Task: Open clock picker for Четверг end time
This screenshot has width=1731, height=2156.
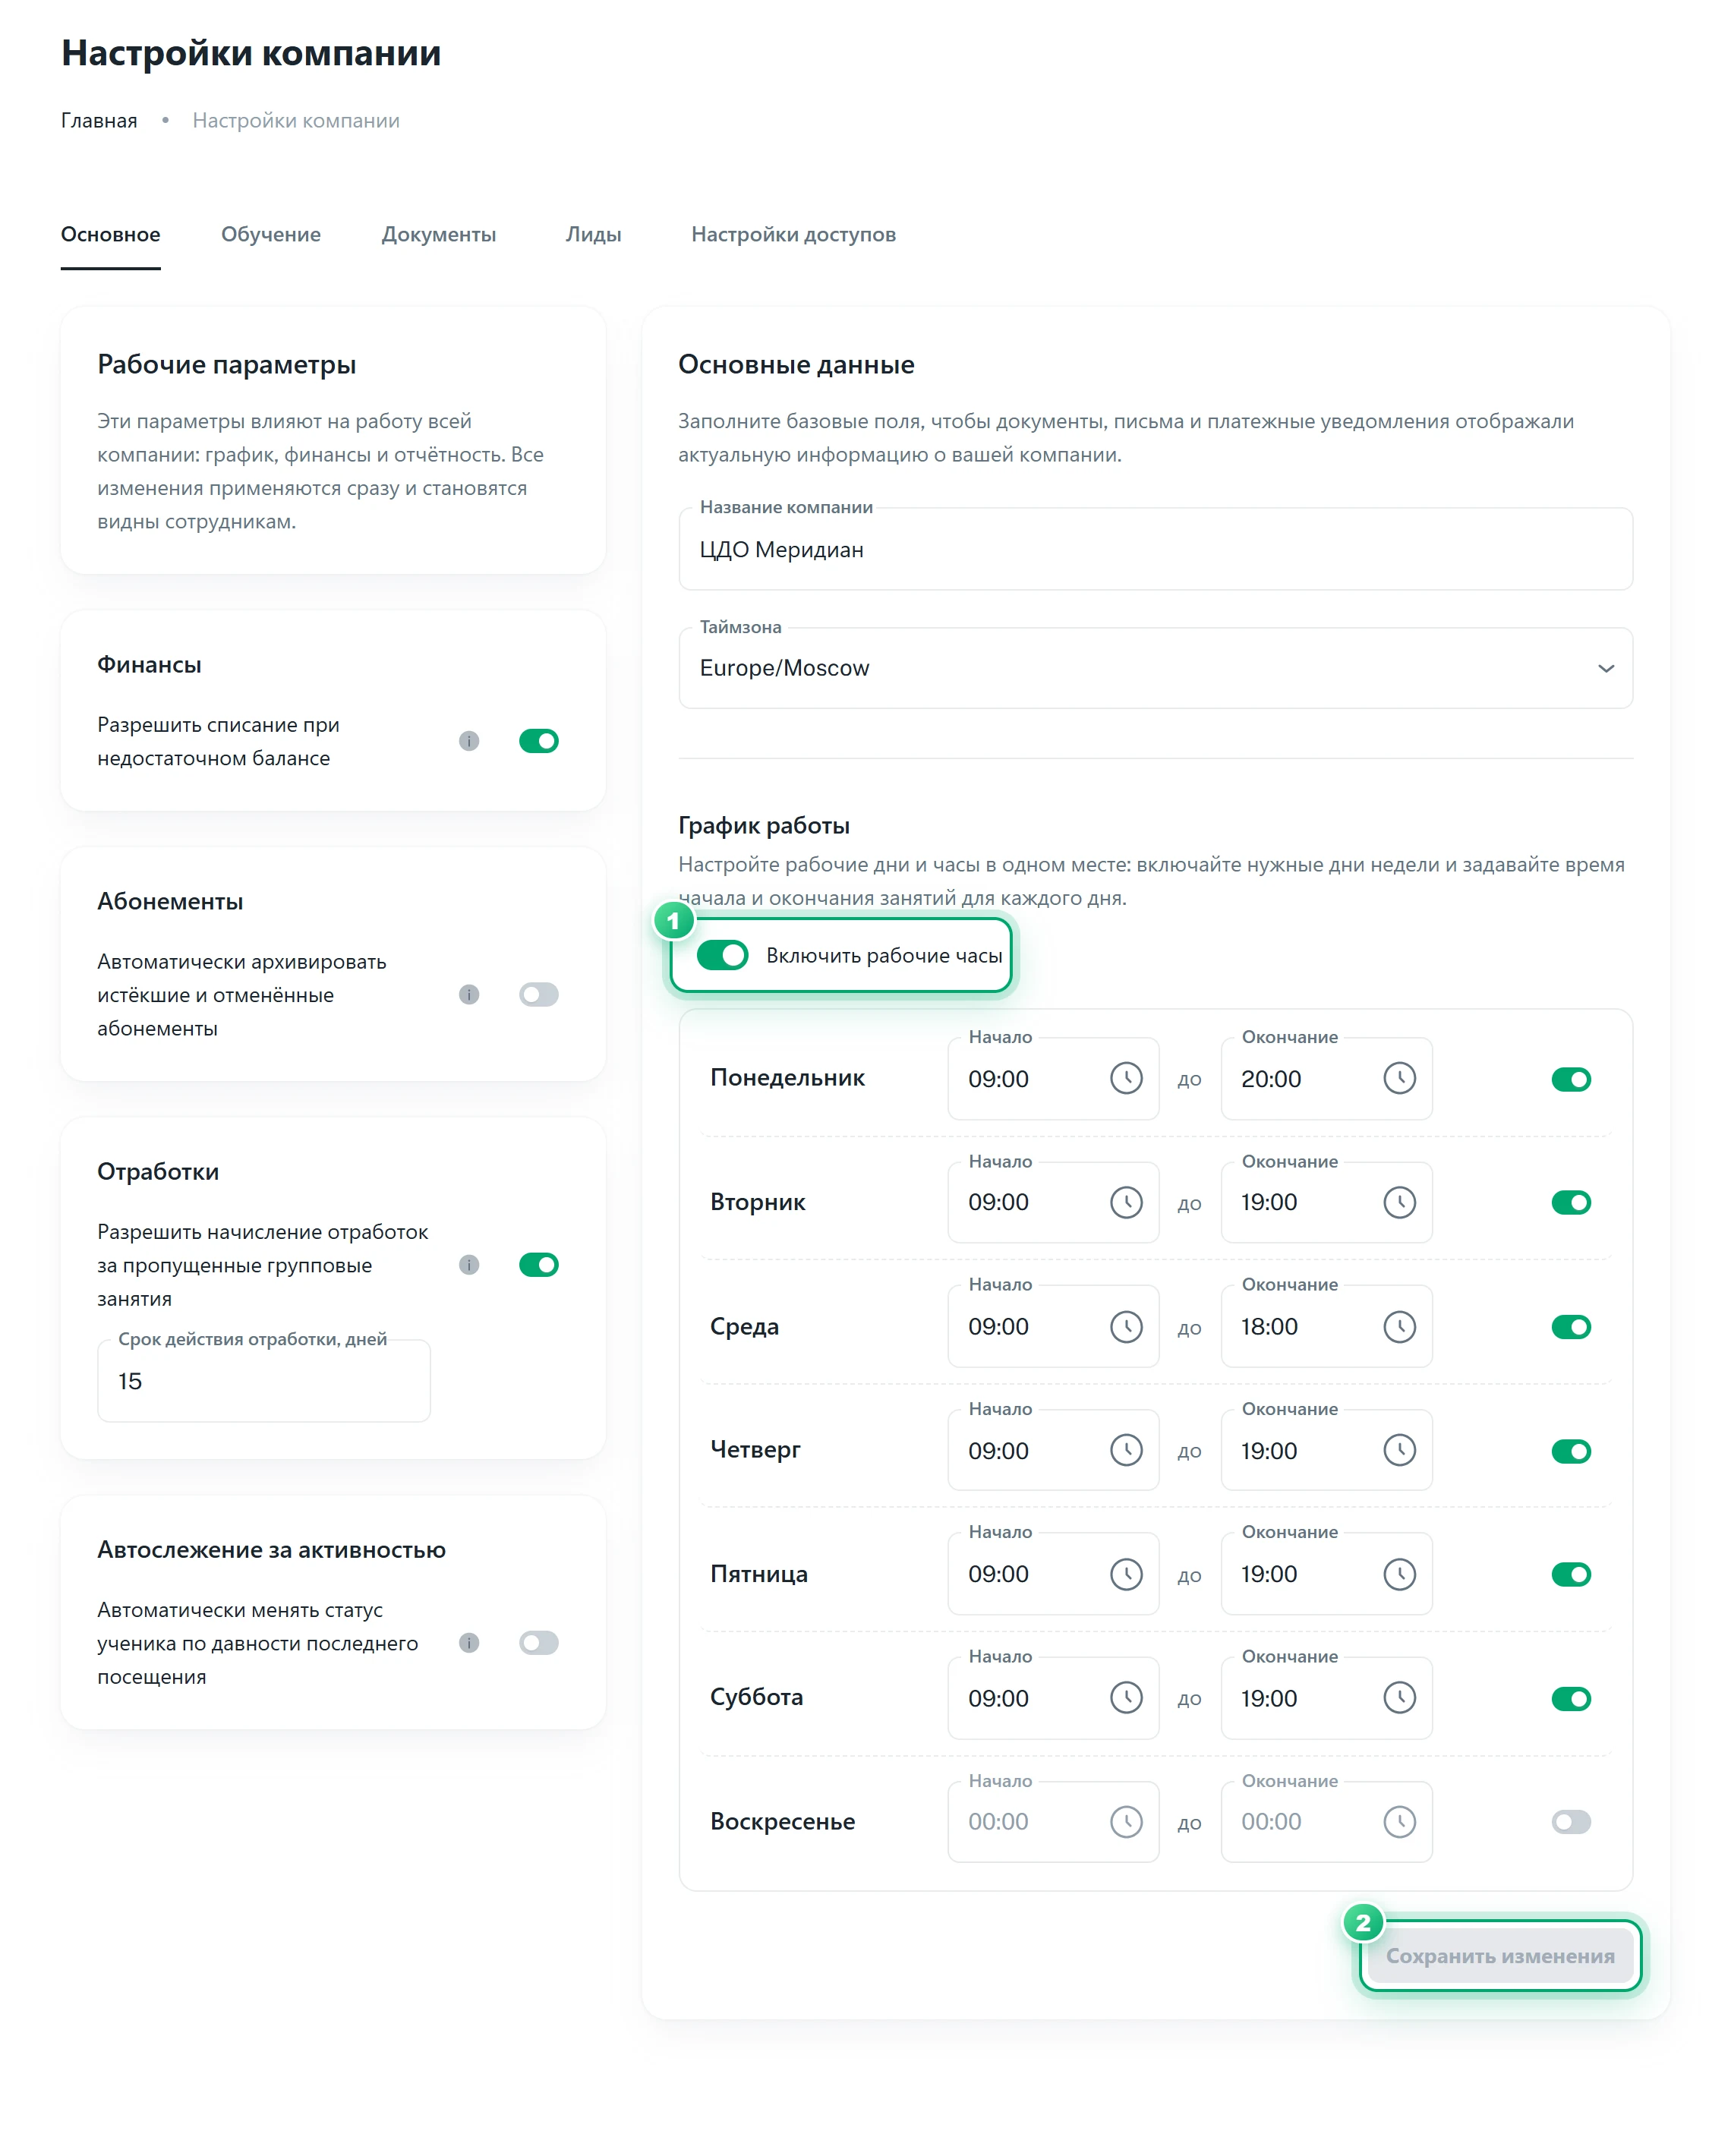Action: (1399, 1450)
